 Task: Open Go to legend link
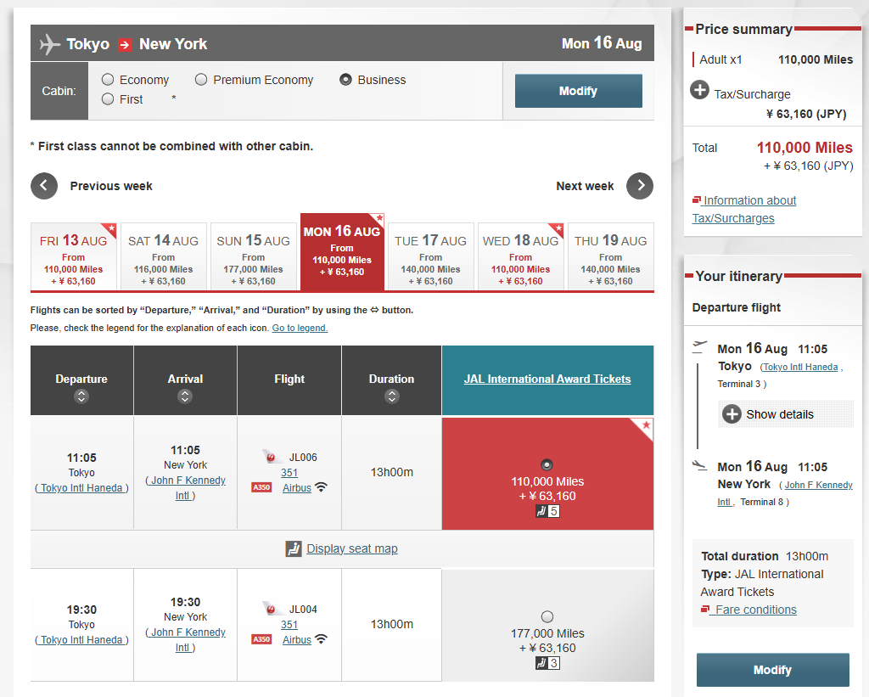pyautogui.click(x=300, y=328)
